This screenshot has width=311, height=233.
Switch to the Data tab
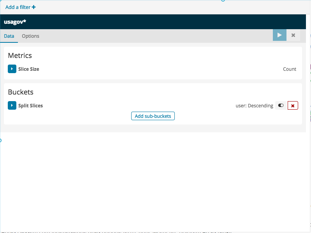coord(9,36)
